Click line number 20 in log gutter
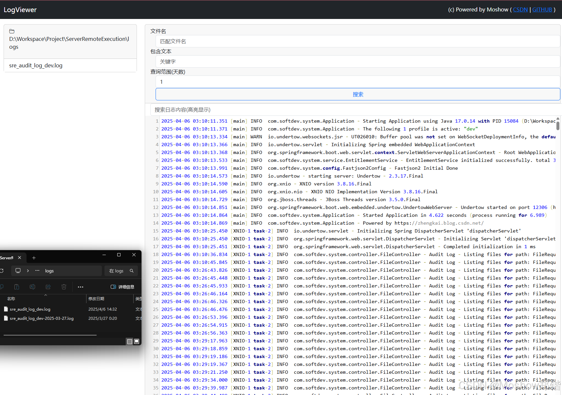 (x=156, y=270)
